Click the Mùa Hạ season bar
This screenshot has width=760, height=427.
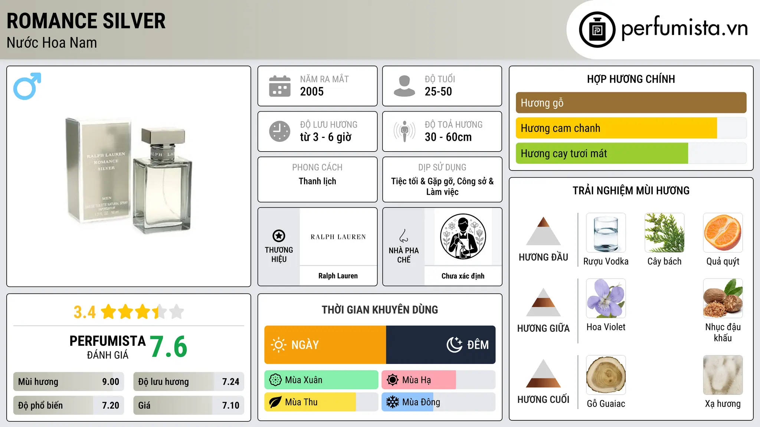tap(438, 380)
